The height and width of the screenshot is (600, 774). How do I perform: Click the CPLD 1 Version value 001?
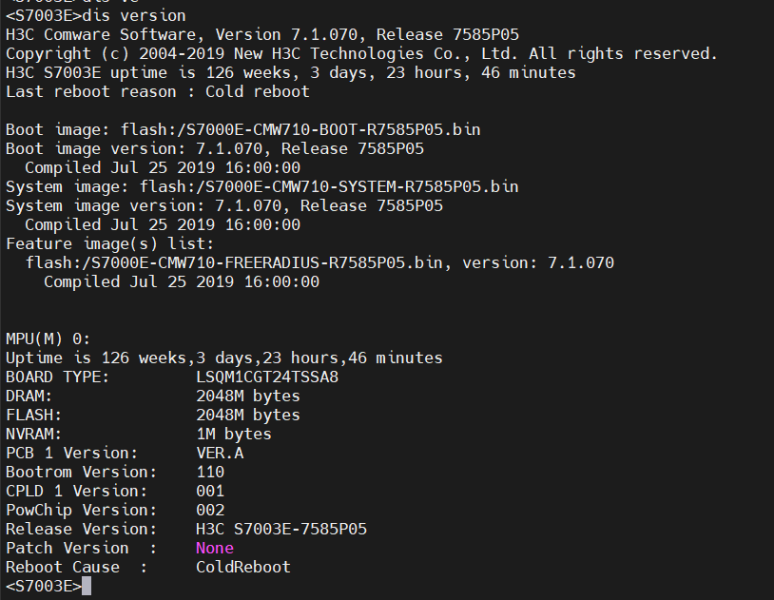210,491
